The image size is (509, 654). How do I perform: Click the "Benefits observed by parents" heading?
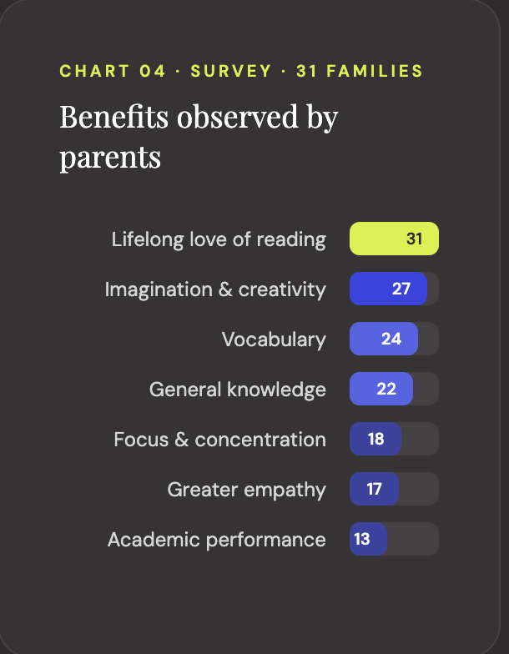(198, 136)
